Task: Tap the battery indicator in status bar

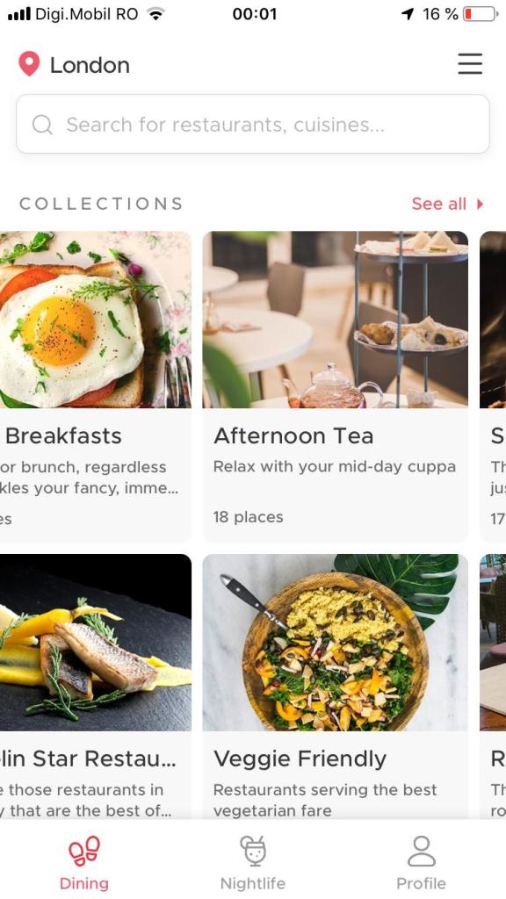Action: pos(481,14)
